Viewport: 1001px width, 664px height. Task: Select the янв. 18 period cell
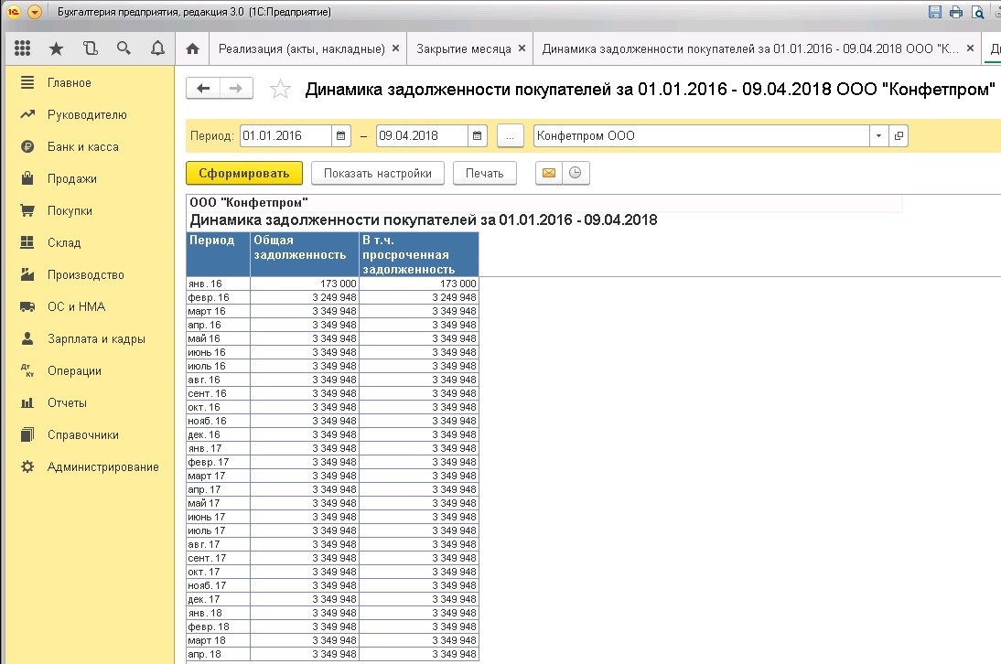[218, 613]
